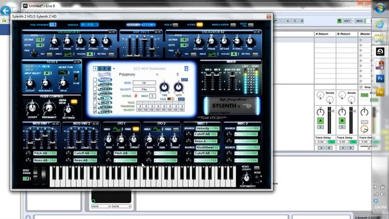The width and height of the screenshot is (389, 219).
Task: Click LFO 1 Rate knob
Action: [x=109, y=140]
